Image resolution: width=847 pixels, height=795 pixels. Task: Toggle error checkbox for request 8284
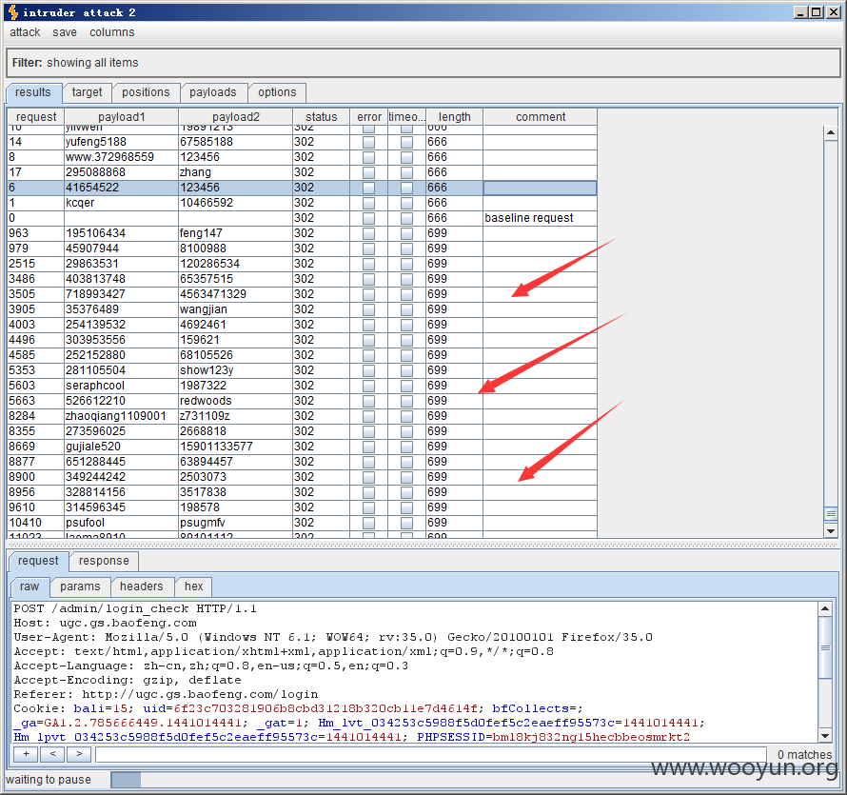click(x=369, y=416)
